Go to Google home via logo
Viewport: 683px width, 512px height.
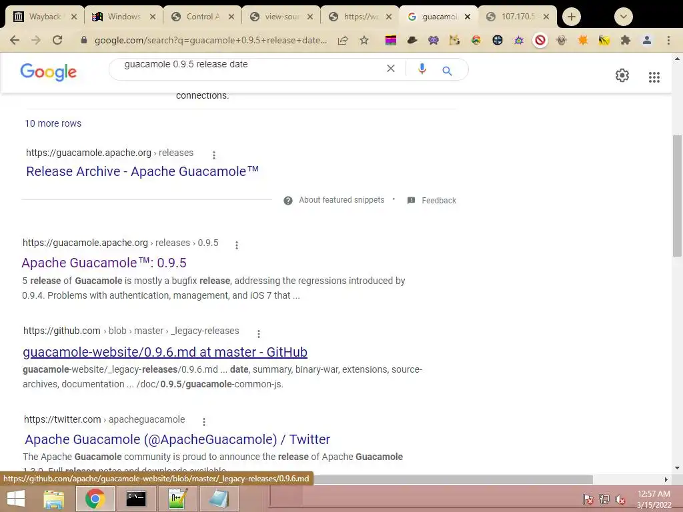(48, 72)
